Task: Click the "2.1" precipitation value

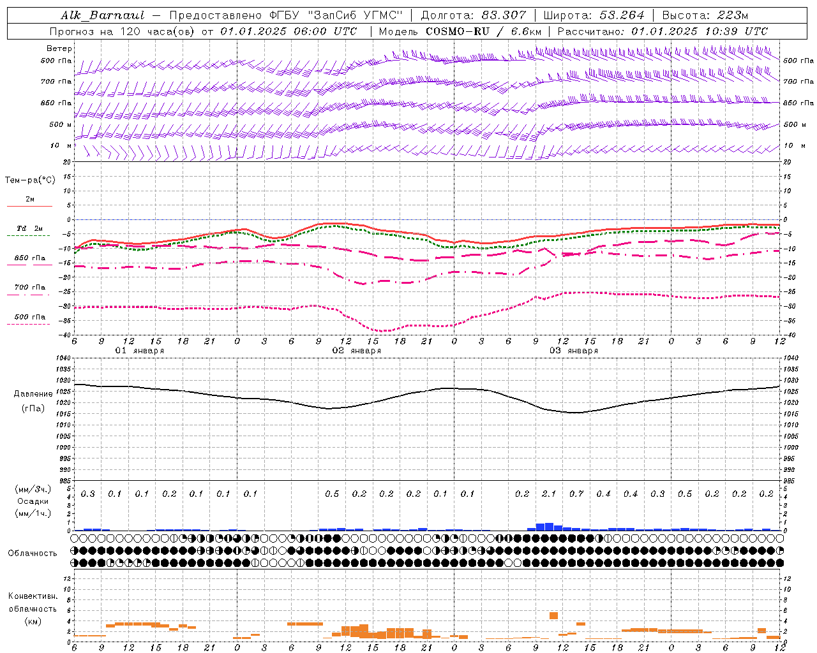Action: [549, 494]
